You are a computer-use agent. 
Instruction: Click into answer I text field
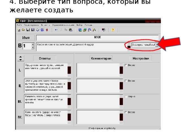pyautogui.click(x=46, y=70)
